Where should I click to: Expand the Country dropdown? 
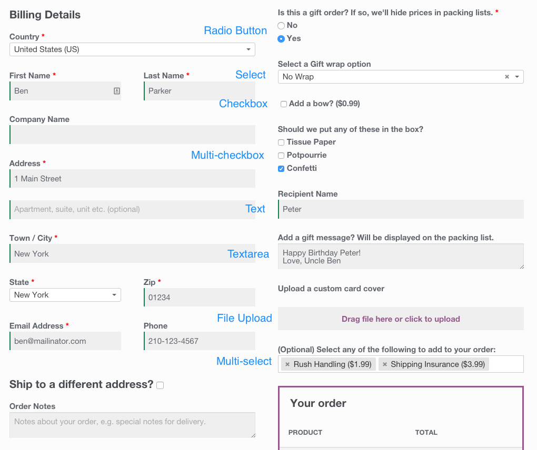(x=132, y=49)
